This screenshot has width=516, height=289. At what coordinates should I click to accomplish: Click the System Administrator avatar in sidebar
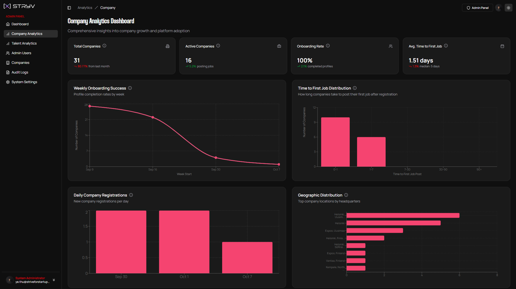9,280
